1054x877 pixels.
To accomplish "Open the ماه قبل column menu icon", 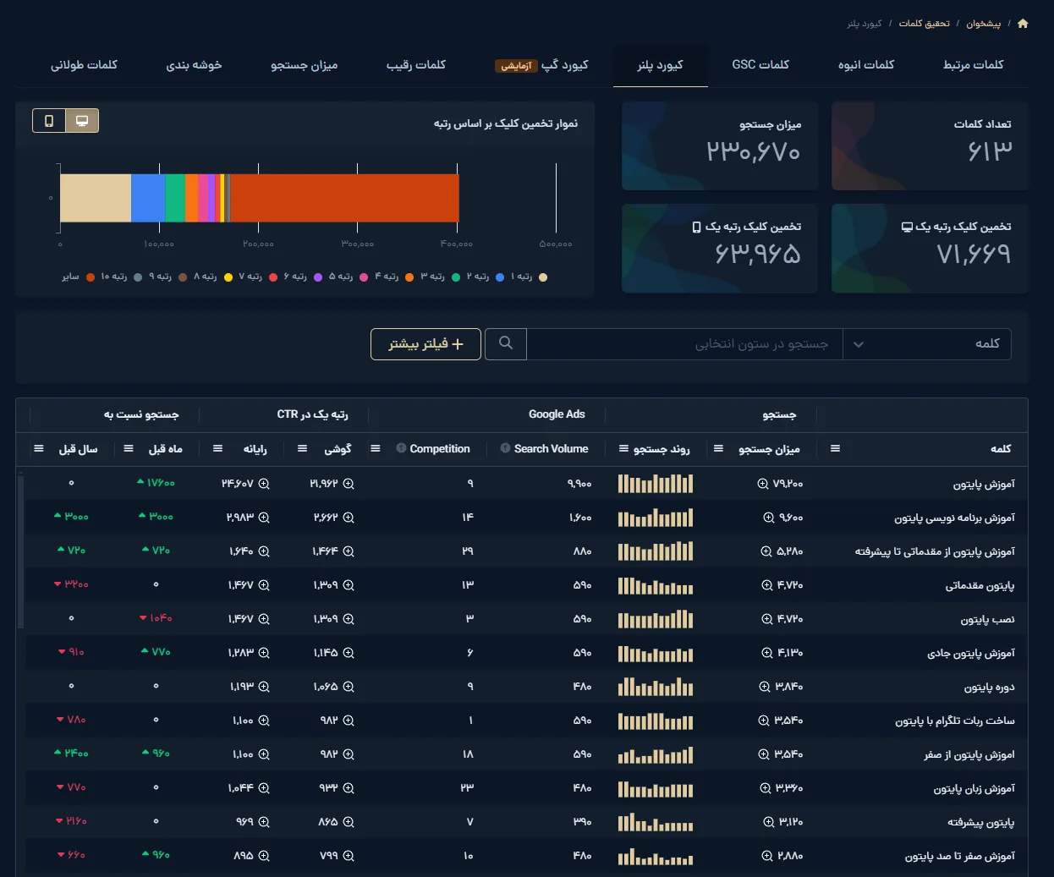I will coord(129,448).
